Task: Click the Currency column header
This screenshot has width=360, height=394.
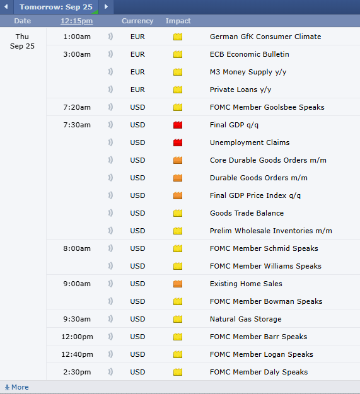Action: tap(137, 21)
